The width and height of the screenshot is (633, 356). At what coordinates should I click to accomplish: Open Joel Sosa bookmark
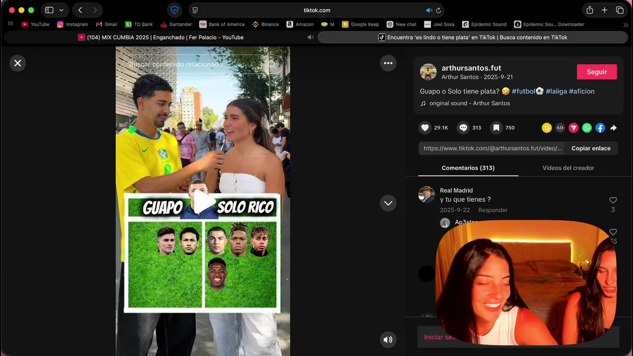tap(439, 24)
